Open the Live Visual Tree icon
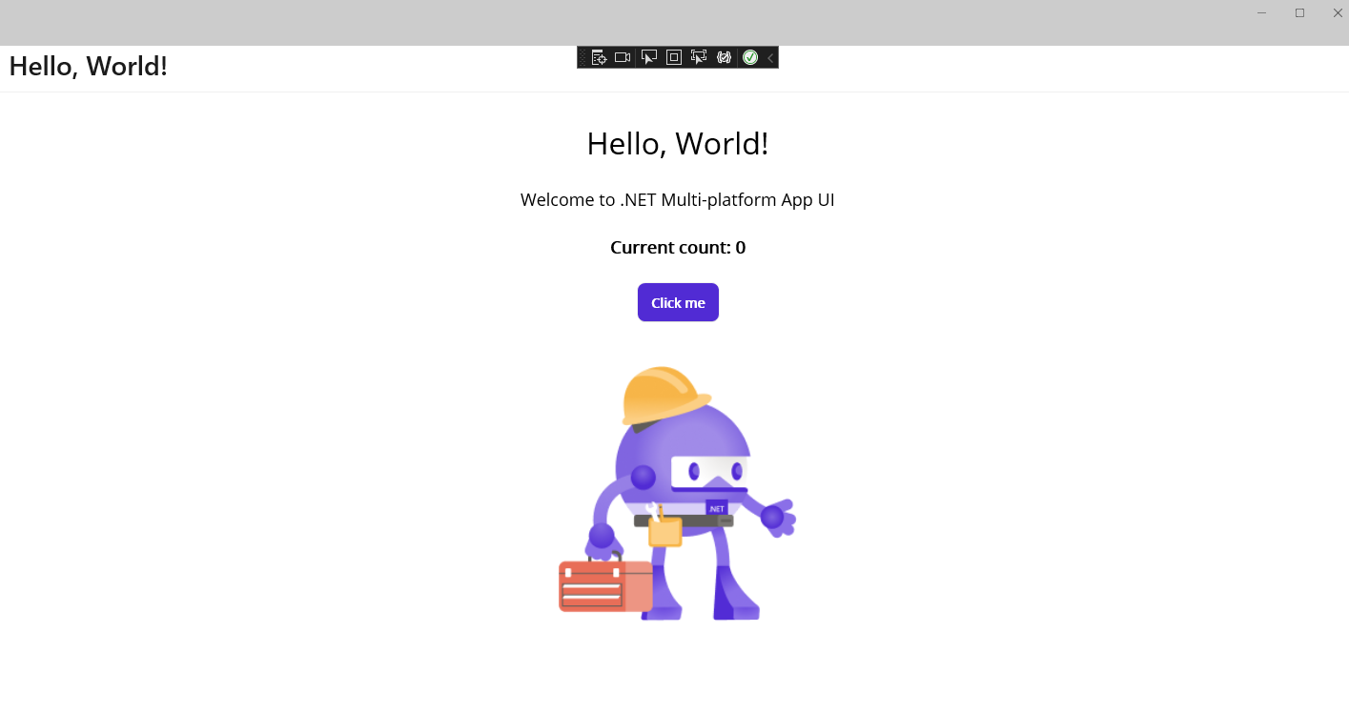 coord(599,57)
